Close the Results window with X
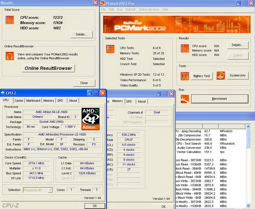 pyautogui.click(x=96, y=2)
